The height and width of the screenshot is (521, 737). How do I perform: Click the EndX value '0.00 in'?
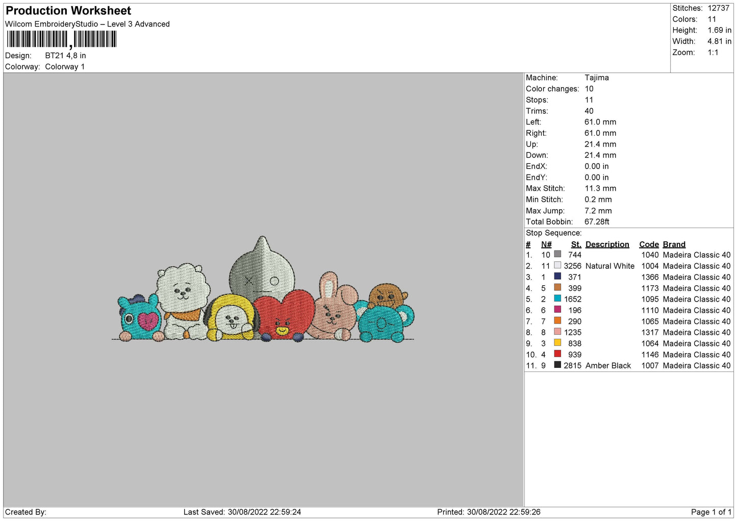[x=597, y=166]
